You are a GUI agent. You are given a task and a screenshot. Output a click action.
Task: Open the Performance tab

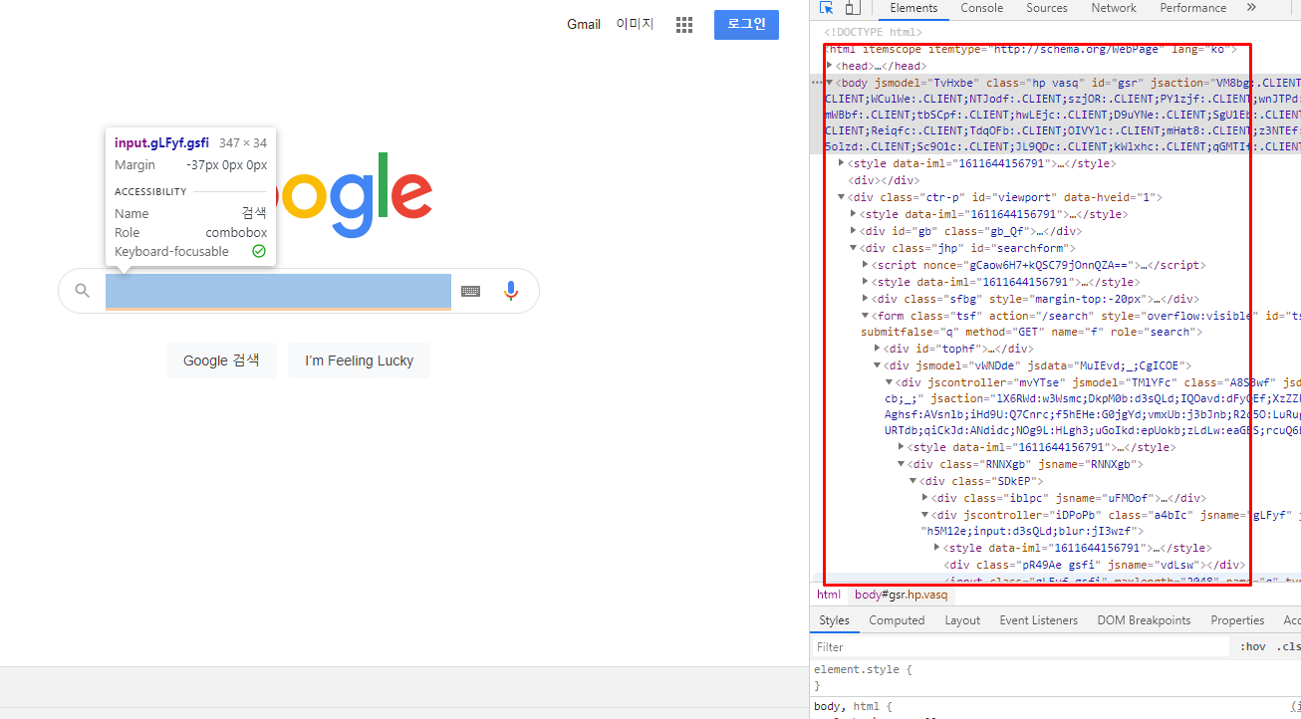tap(1192, 8)
